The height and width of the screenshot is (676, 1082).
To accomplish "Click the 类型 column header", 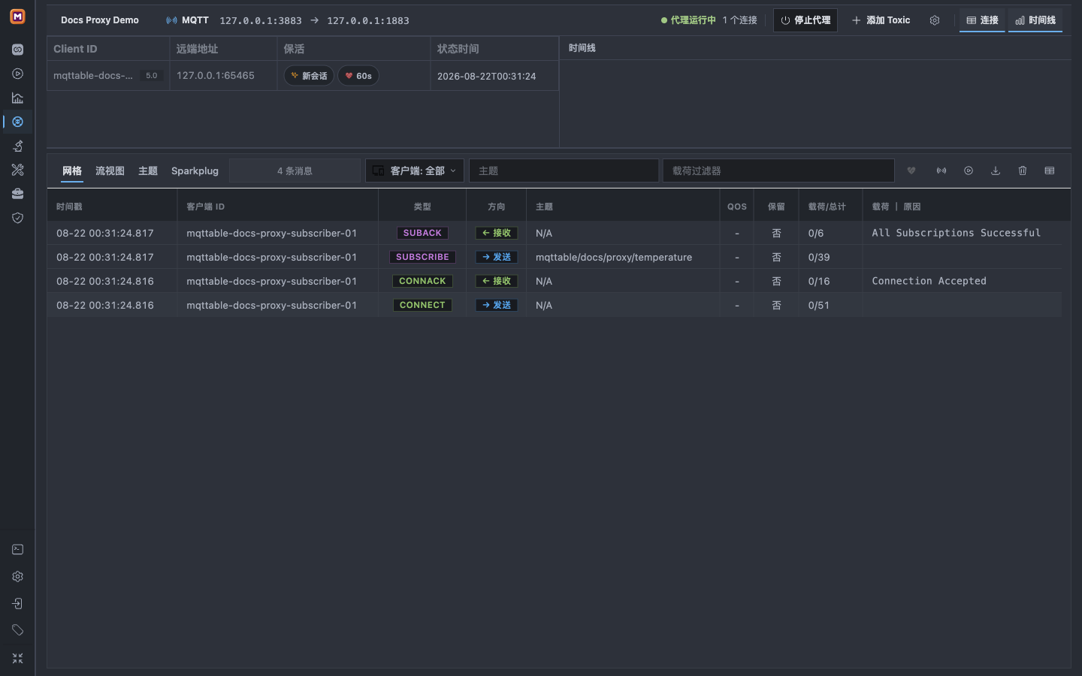I will 422,207.
